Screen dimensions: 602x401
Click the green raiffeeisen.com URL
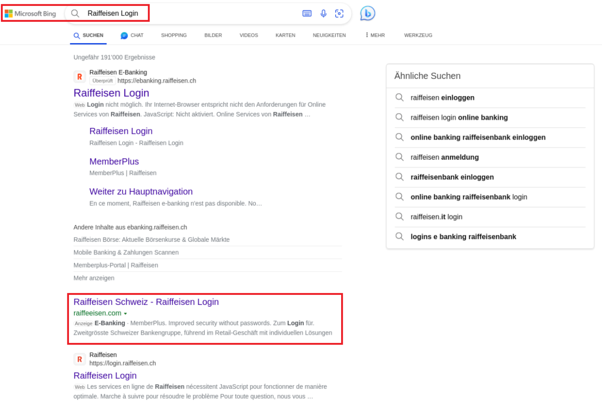click(x=97, y=313)
